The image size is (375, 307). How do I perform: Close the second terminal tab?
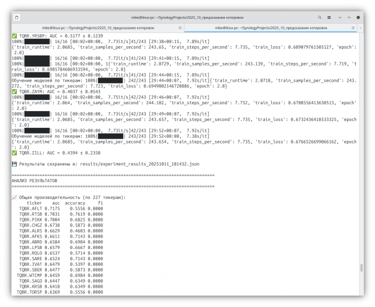click(353, 27)
